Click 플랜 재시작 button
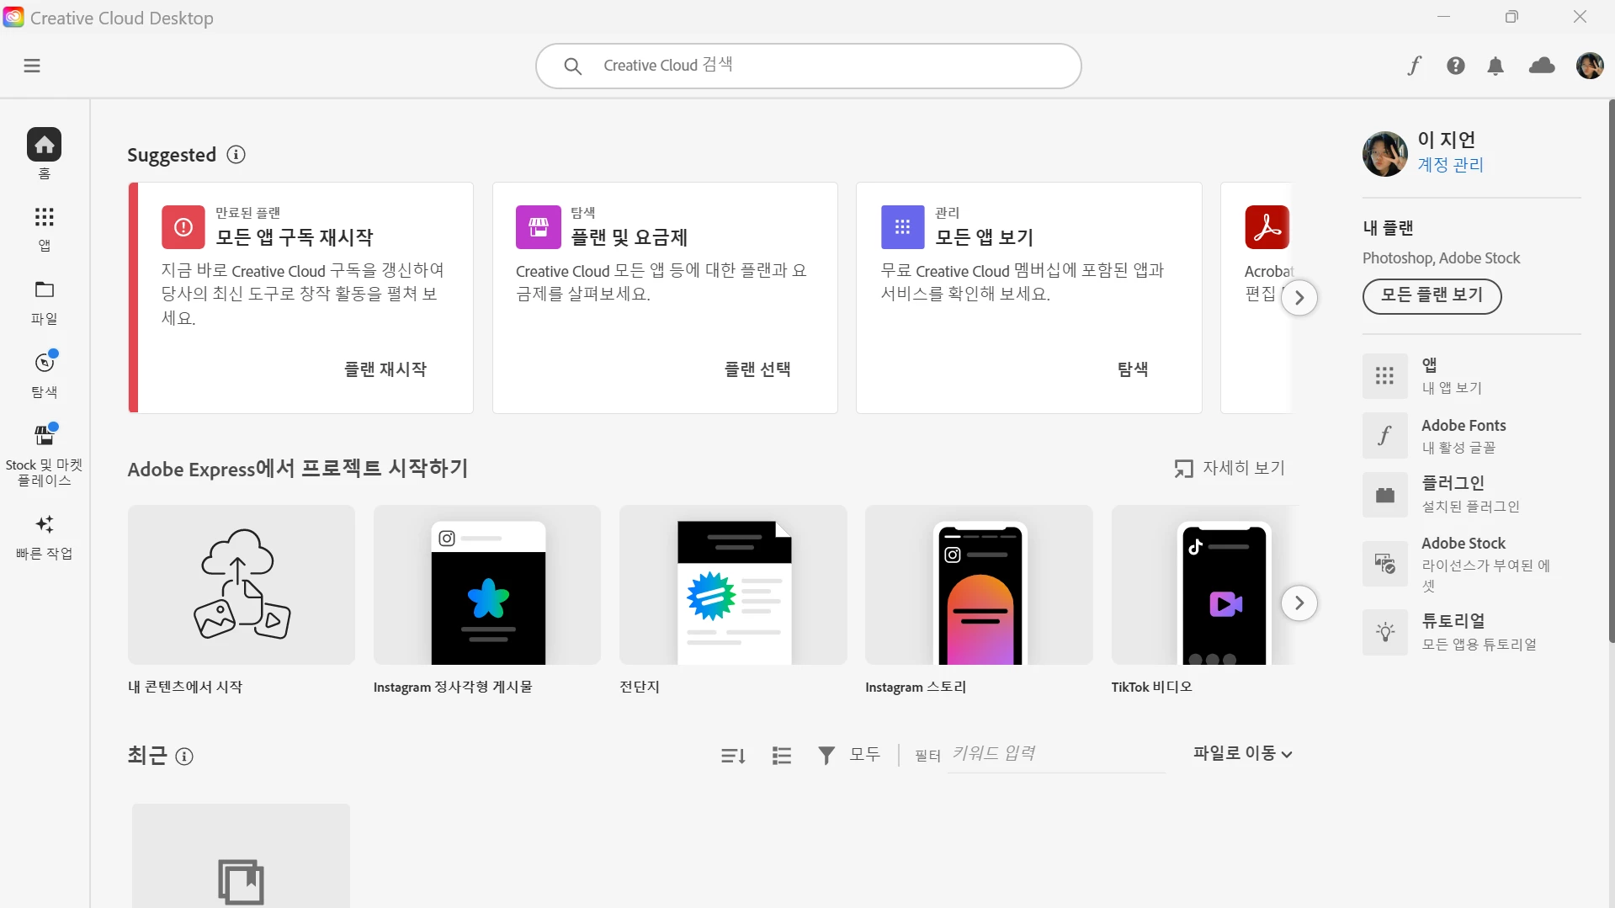 pyautogui.click(x=385, y=369)
